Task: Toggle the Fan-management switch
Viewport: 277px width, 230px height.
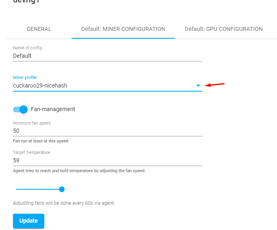Action: pos(20,110)
